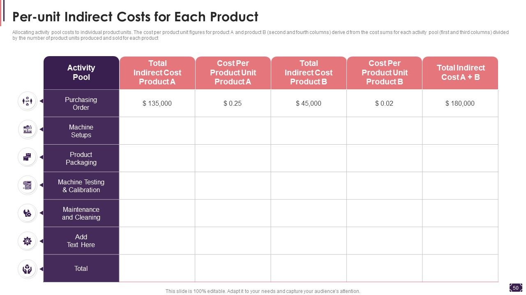Click the Add Text Here row label

coord(81,241)
